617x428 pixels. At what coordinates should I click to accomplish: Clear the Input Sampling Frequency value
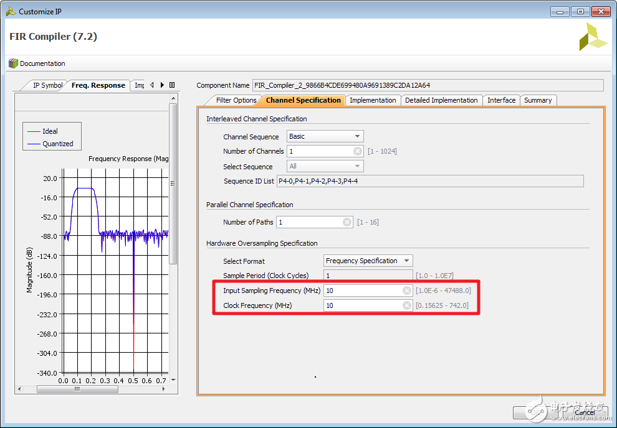tap(406, 291)
